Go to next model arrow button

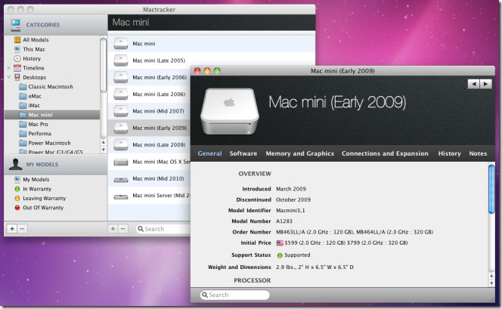coord(485,84)
